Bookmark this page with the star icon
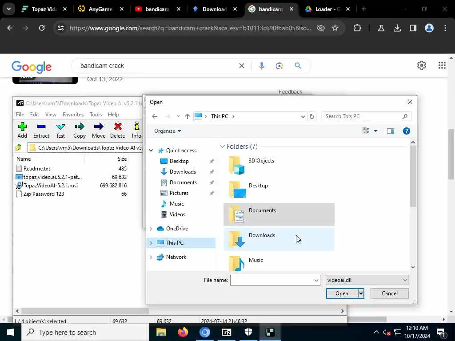This screenshot has width=455, height=341. click(x=335, y=28)
